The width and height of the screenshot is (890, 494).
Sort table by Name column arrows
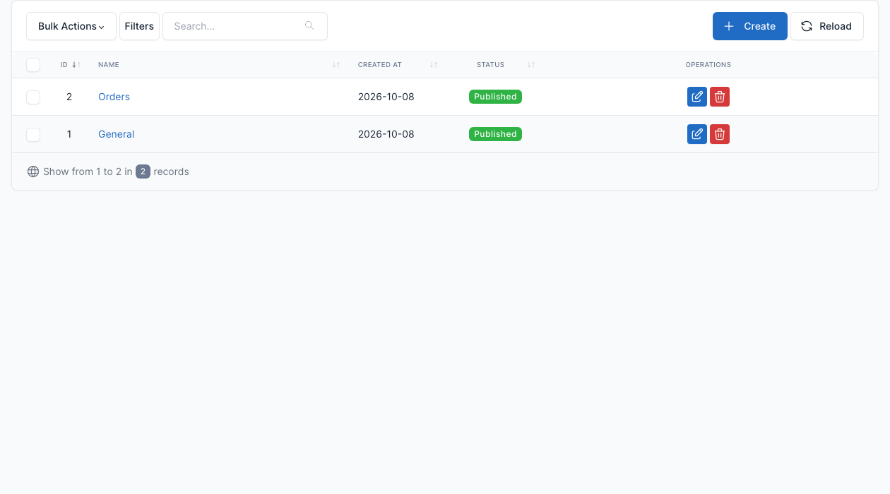click(336, 65)
